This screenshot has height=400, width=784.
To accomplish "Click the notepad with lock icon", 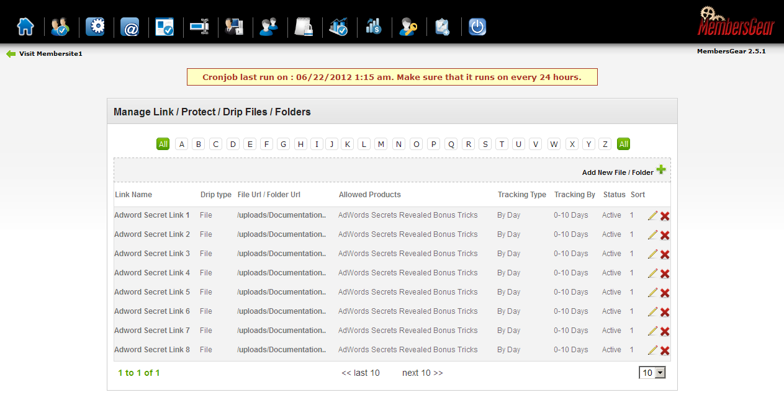I will tap(304, 27).
